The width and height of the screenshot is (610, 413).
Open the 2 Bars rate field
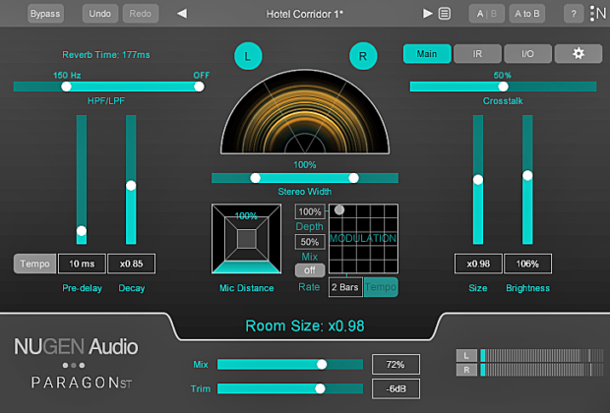click(x=345, y=287)
